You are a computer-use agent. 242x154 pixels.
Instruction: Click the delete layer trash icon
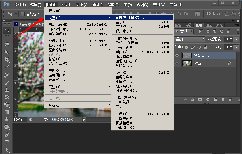point(230,100)
